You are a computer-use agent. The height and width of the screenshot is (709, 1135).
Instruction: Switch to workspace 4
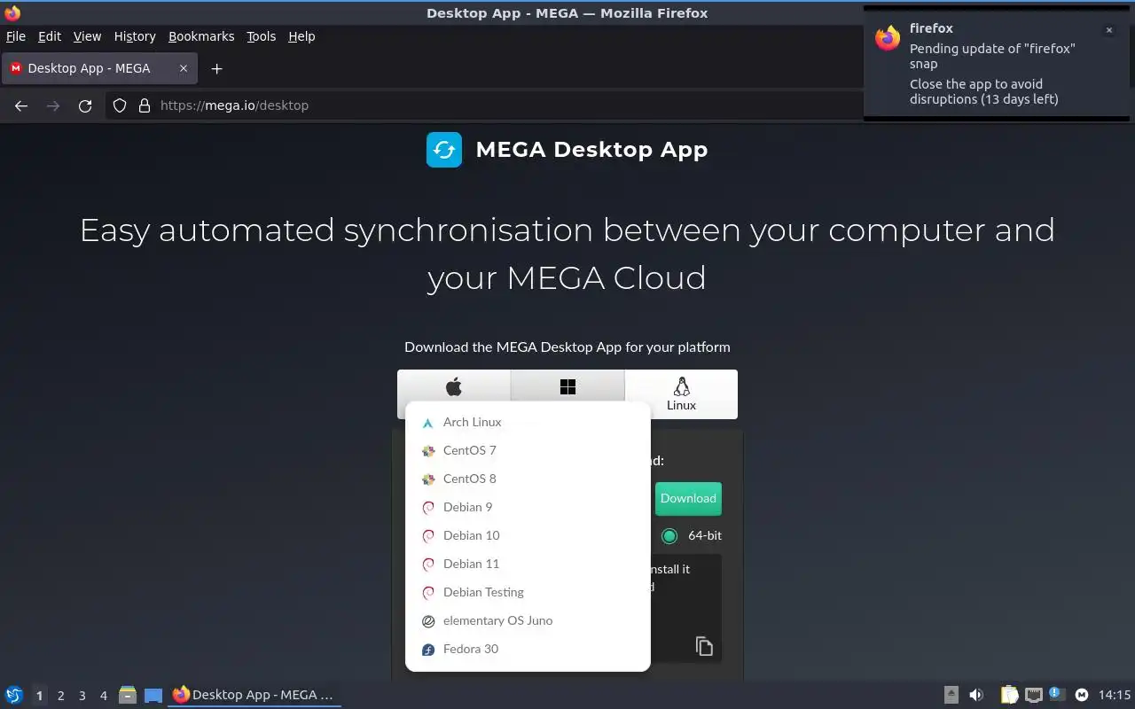coord(103,696)
